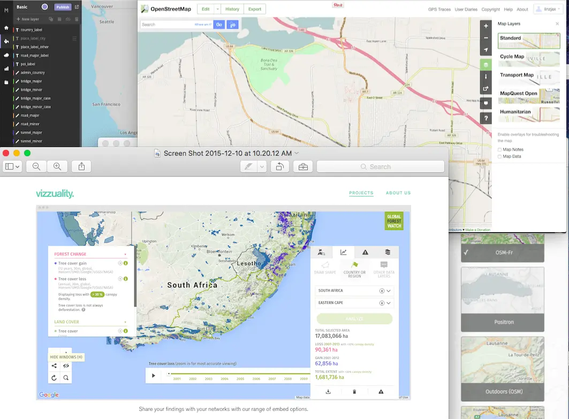
Task: Open the home icon in Mapbox sidebar
Action: (x=6, y=28)
